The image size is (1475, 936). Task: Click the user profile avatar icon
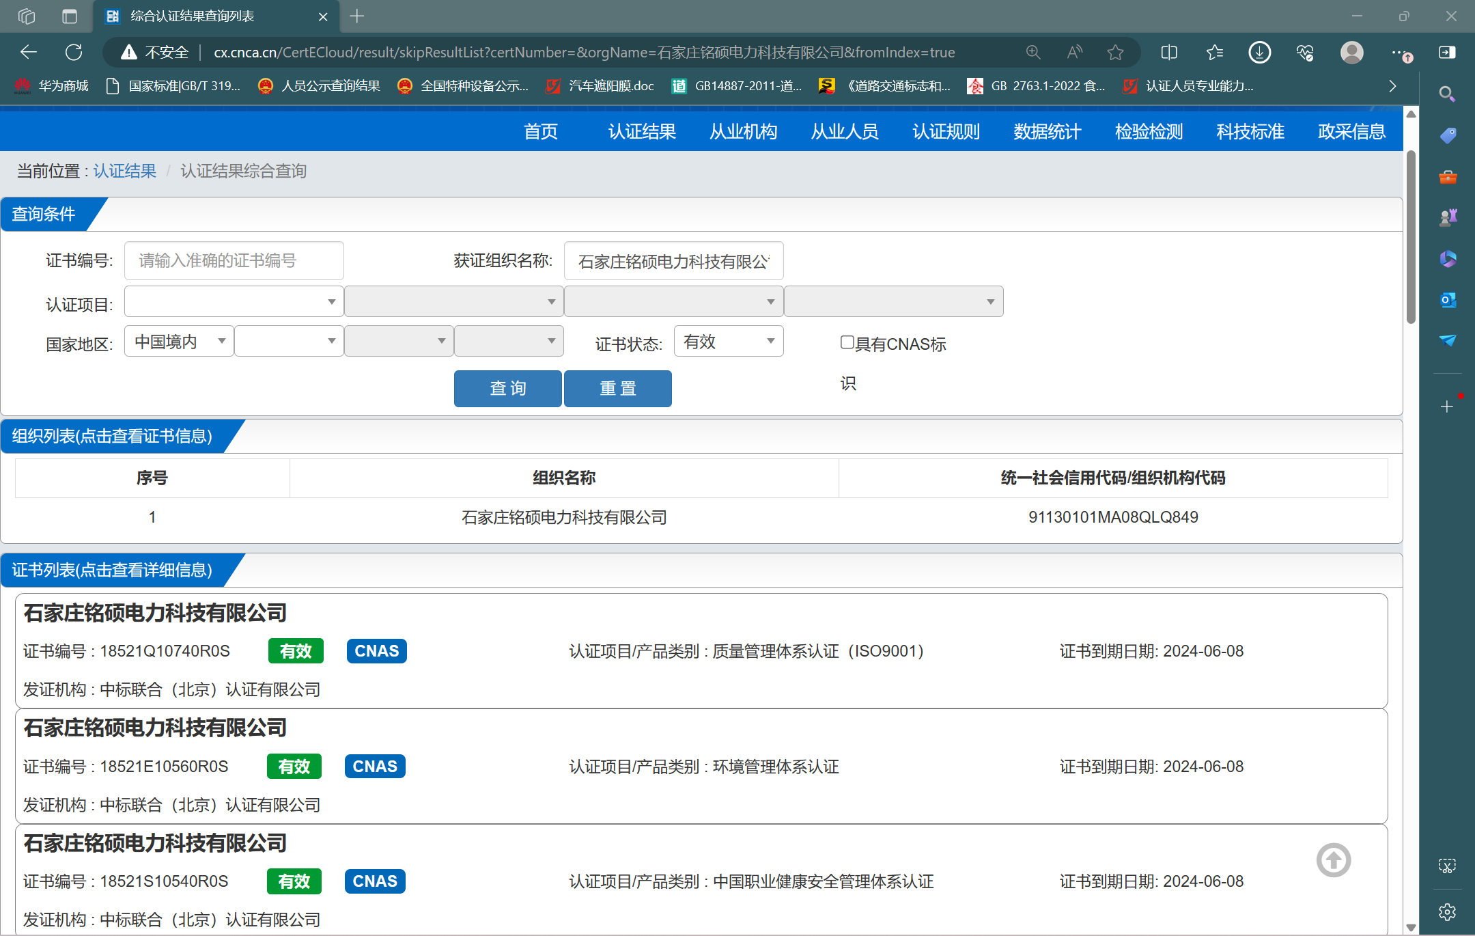click(1351, 53)
